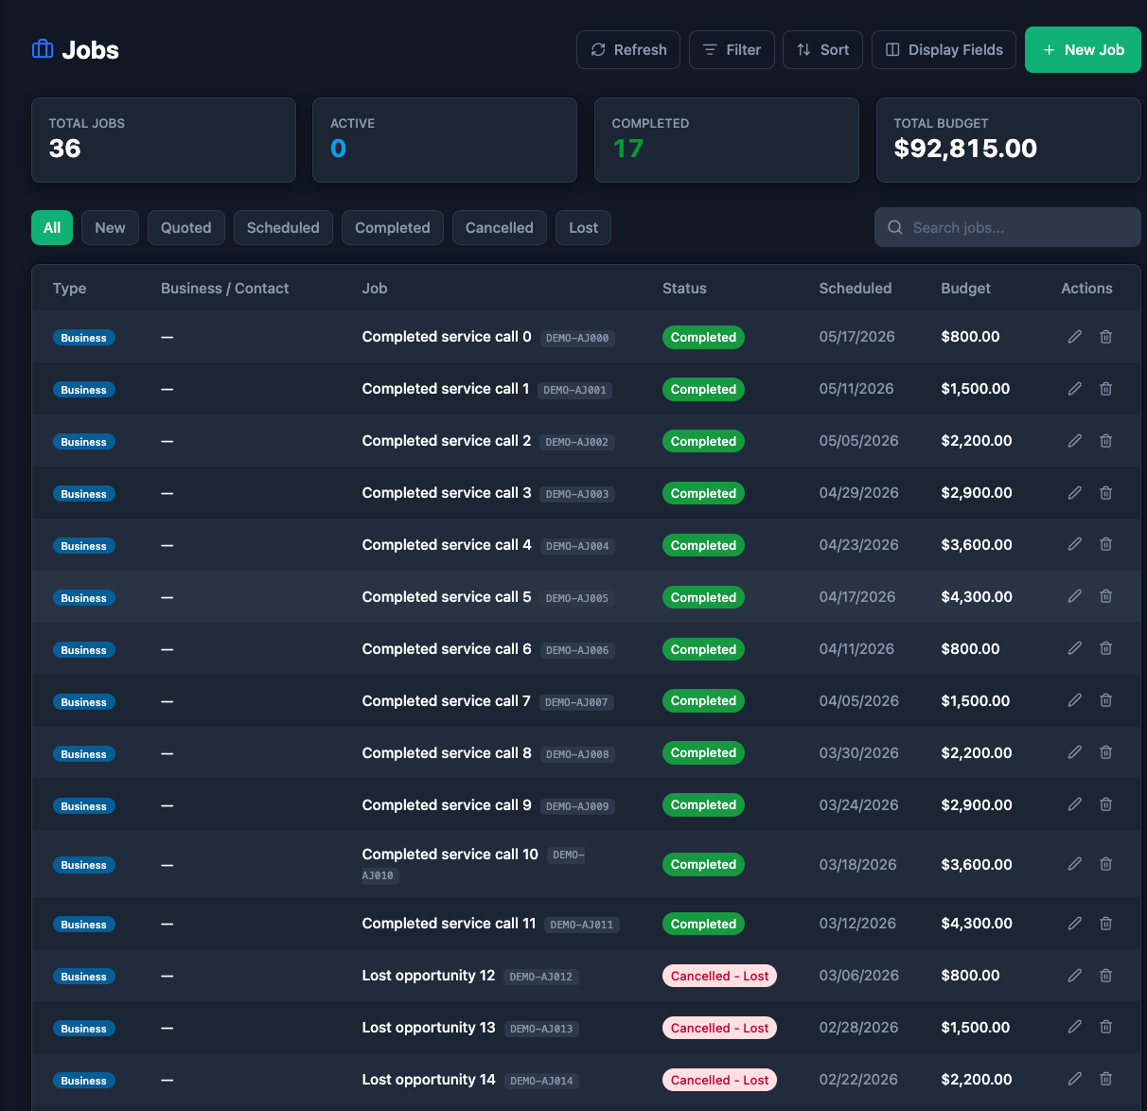Viewport: 1147px width, 1111px height.
Task: Edit Completed service call 9 pencil icon
Action: click(1075, 804)
